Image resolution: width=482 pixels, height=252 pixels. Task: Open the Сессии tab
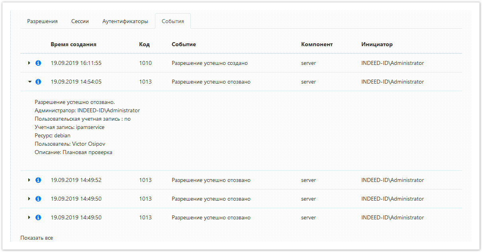click(80, 21)
